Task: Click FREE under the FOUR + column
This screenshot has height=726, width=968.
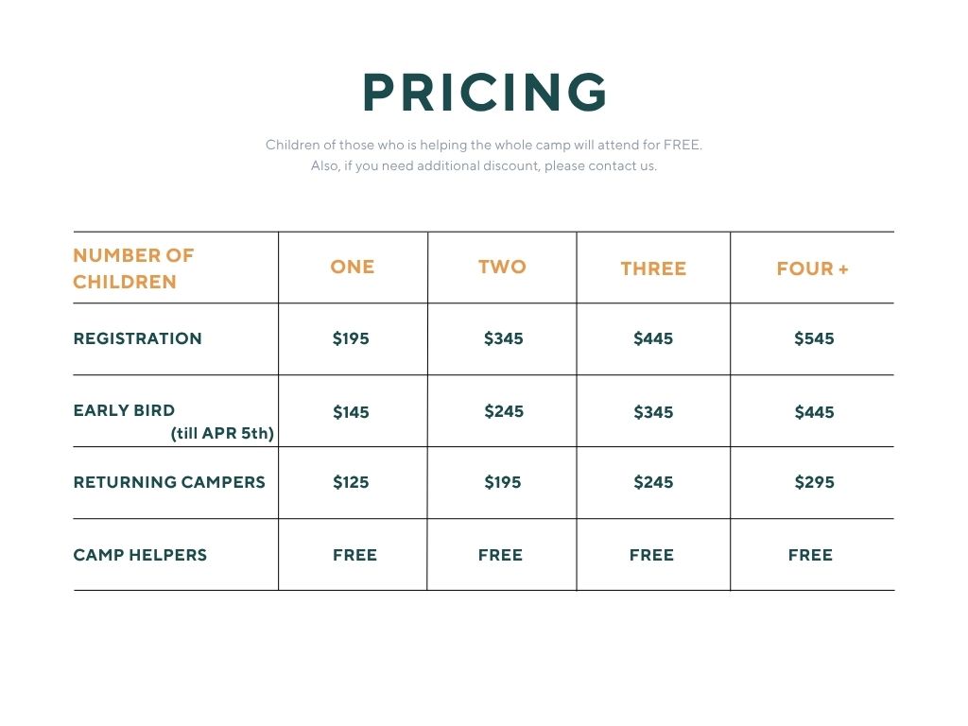Action: click(x=810, y=555)
